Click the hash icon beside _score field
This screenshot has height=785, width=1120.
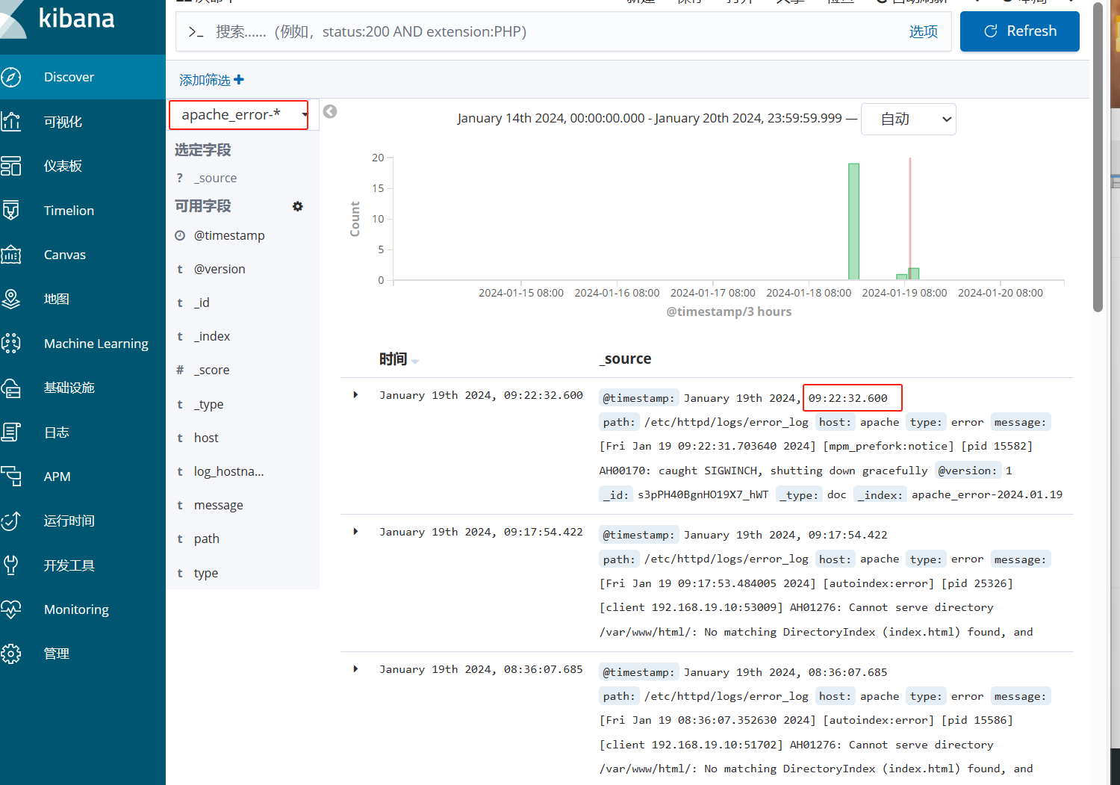pos(180,370)
